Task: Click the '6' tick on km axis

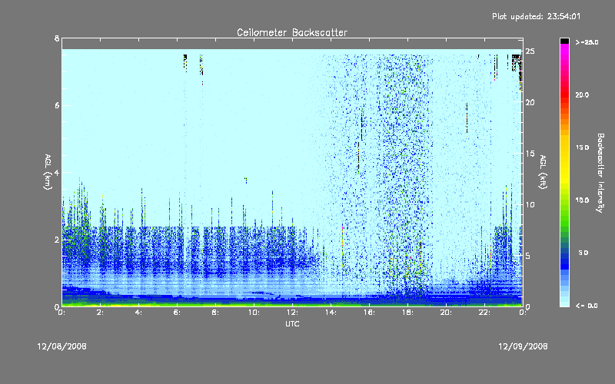Action: 57,105
